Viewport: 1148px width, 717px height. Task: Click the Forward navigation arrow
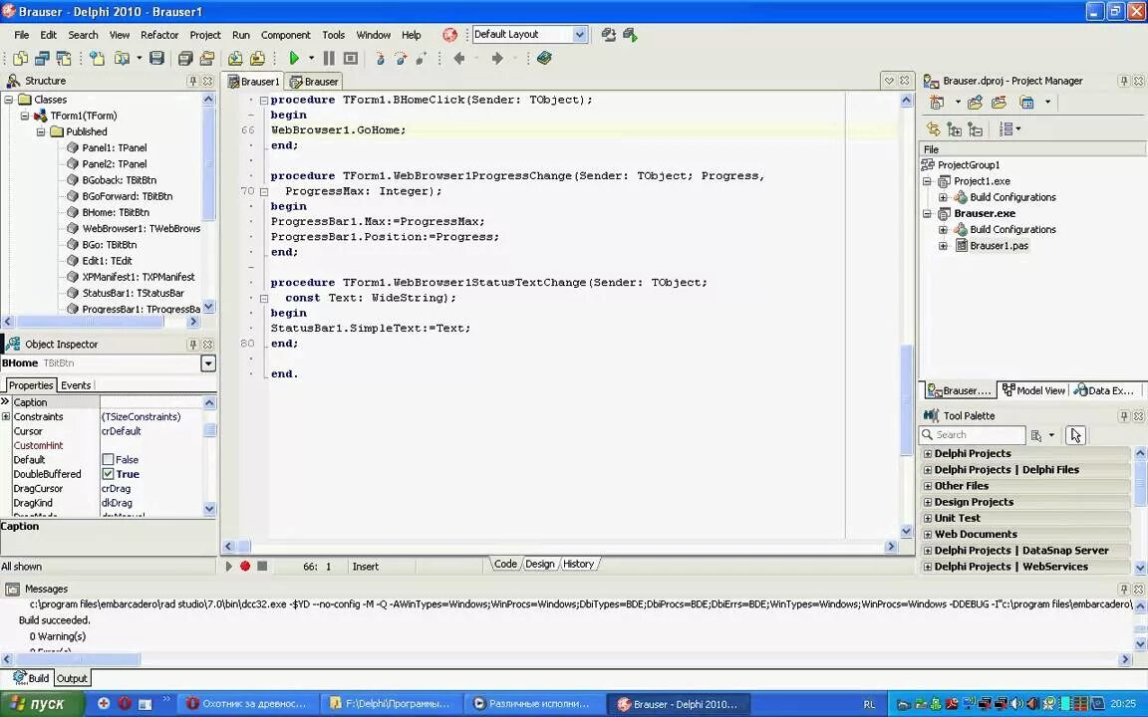(497, 59)
